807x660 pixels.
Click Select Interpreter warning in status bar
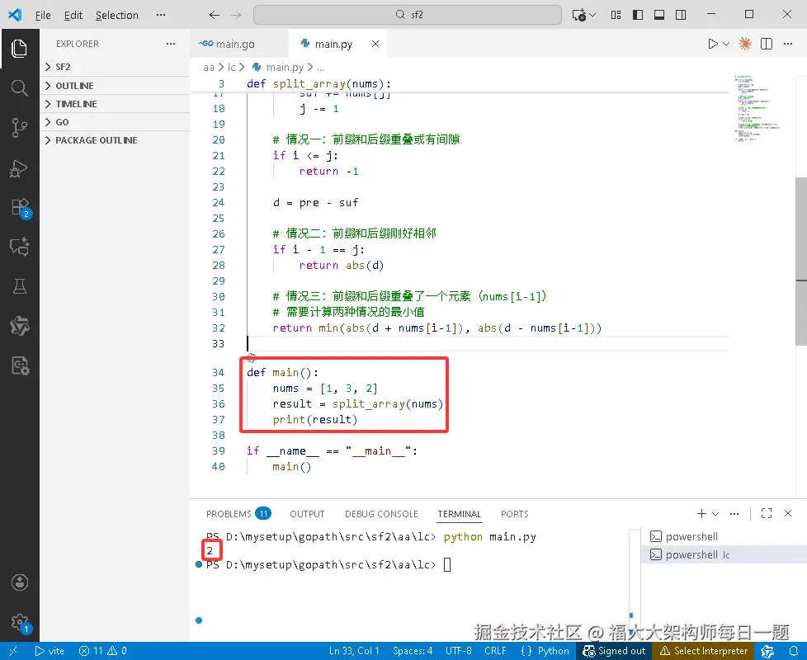pos(704,651)
